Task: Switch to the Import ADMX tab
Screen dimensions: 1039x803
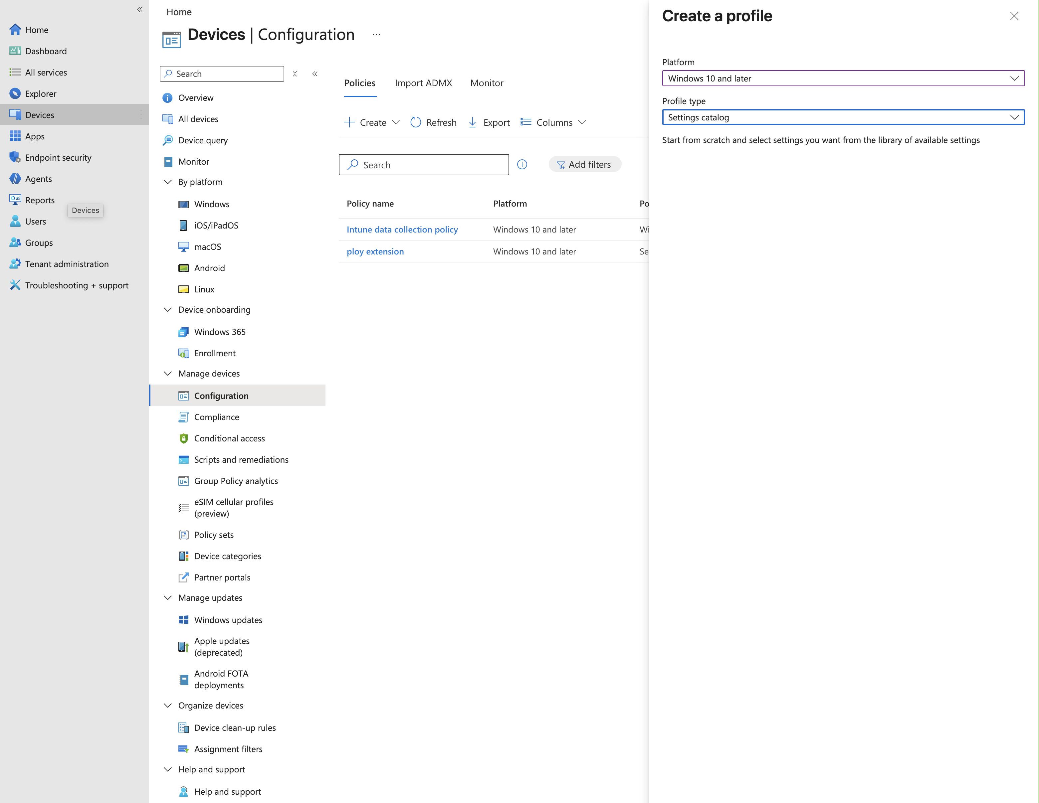Action: coord(423,83)
